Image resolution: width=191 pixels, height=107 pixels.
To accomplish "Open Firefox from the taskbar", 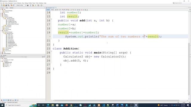I will pyautogui.click(x=67, y=105).
